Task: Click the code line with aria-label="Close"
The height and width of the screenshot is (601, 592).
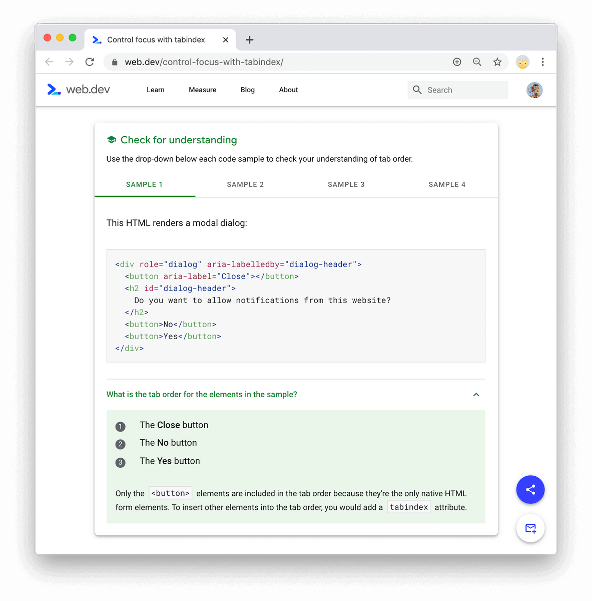Action: click(x=212, y=276)
